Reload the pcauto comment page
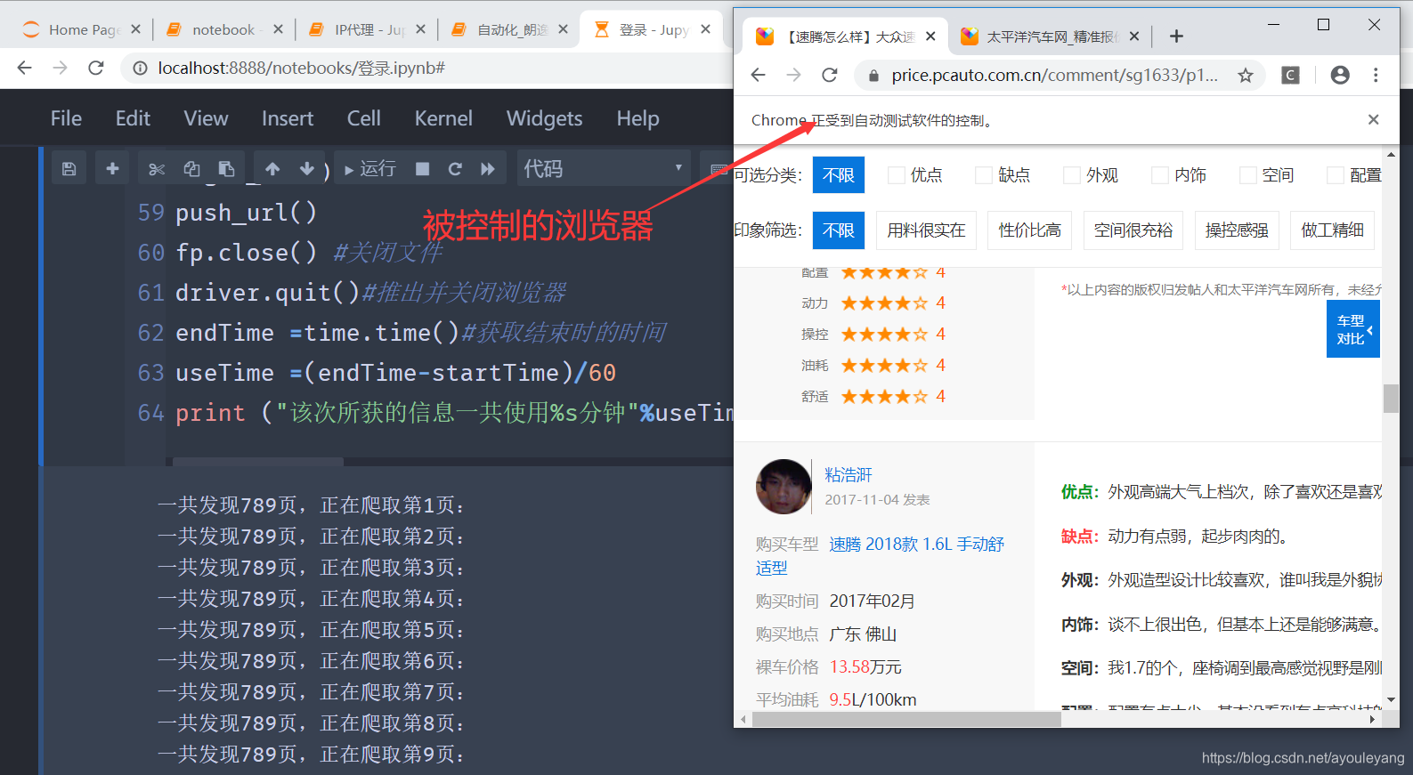1413x775 pixels. pyautogui.click(x=829, y=75)
